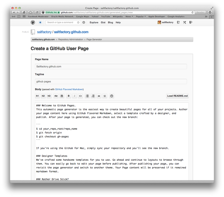Insert an h3 heading

[x=49, y=96]
